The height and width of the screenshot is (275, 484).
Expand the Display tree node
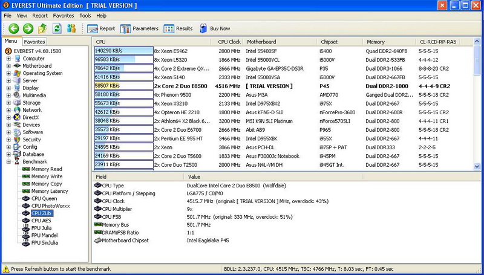point(8,88)
